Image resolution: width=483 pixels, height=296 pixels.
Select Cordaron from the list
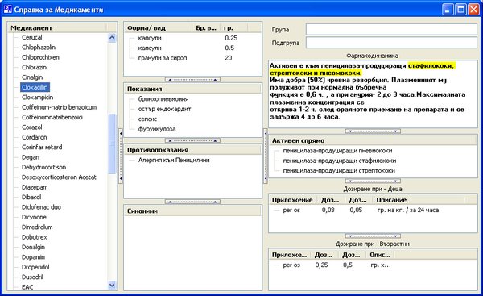point(34,137)
